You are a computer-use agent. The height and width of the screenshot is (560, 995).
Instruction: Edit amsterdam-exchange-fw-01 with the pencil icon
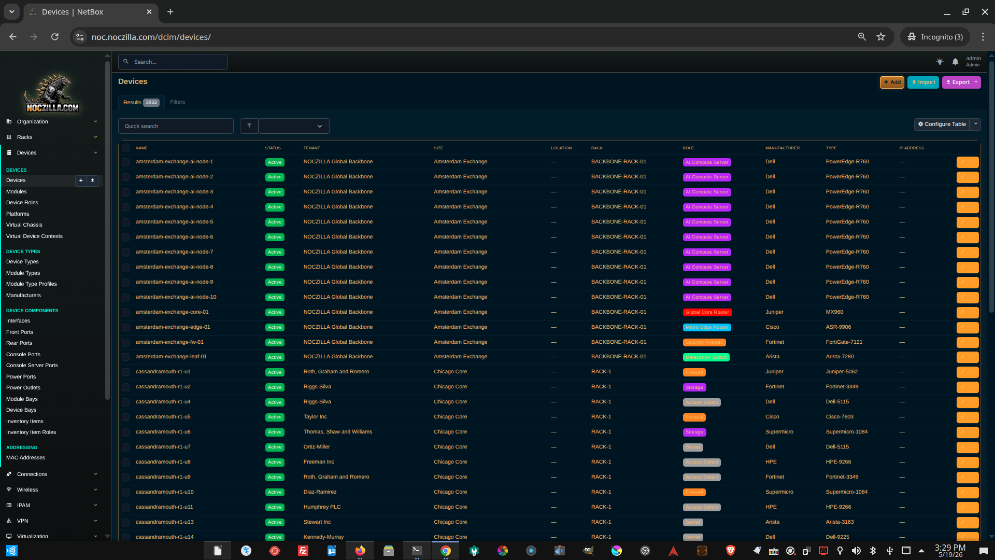[963, 343]
